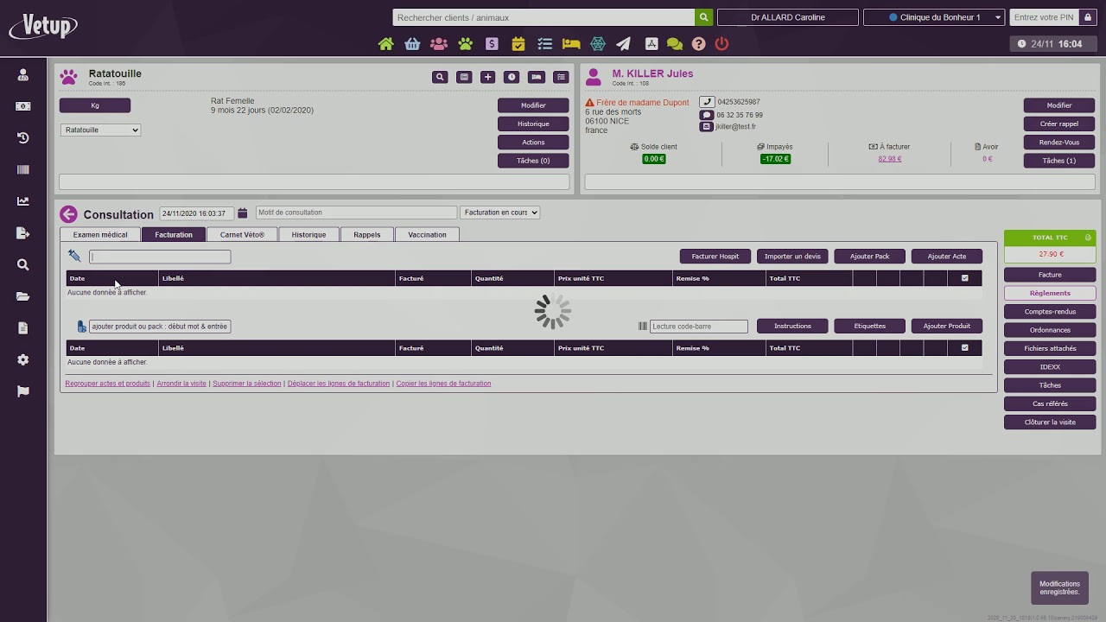Open the green paw animals icon

coord(466,44)
